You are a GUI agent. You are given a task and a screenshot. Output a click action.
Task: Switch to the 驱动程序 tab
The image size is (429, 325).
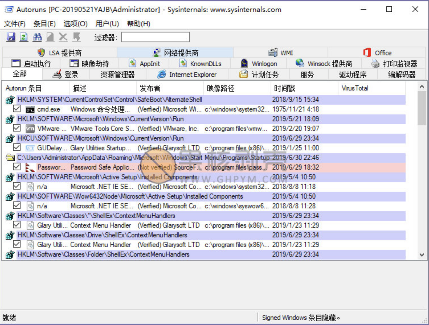coord(353,75)
